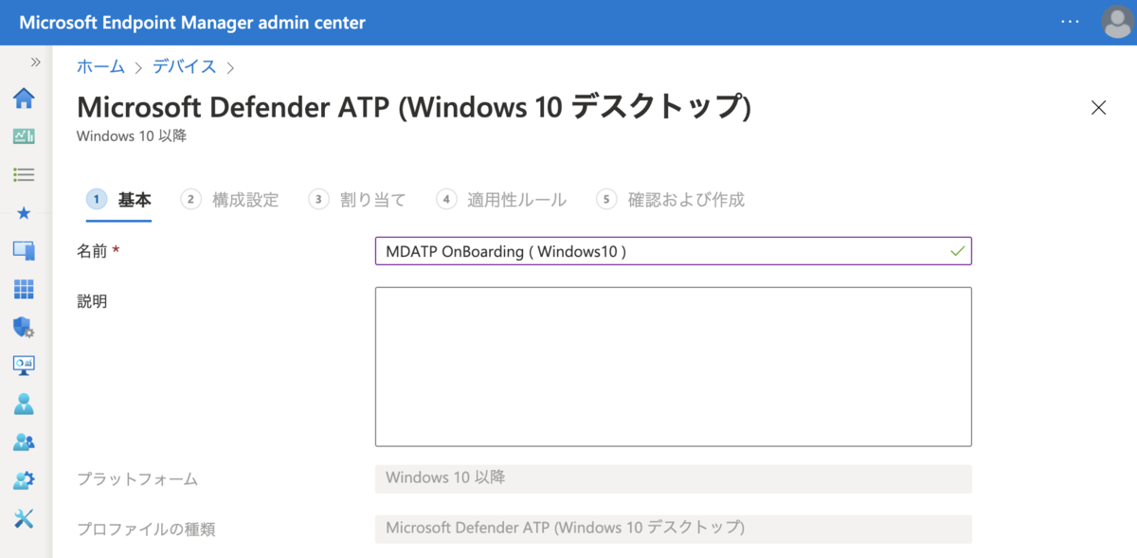The width and height of the screenshot is (1137, 558).
Task: Open the Devices icon in the sidebar
Action: click(x=24, y=250)
